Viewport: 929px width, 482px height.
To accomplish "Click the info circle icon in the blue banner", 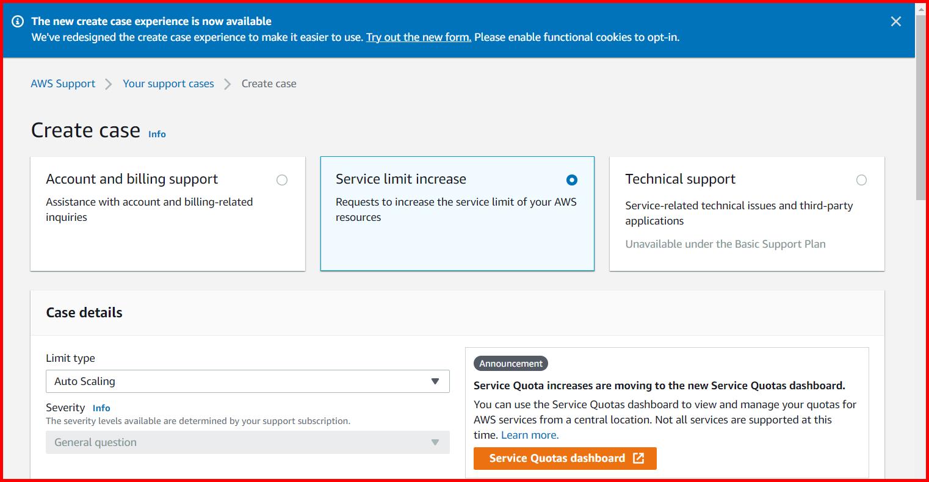I will coord(18,21).
